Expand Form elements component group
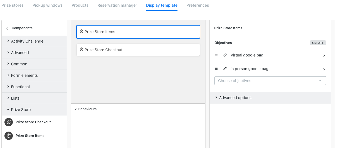The image size is (338, 148). (24, 75)
